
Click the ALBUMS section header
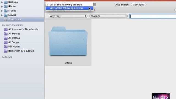[7, 57]
